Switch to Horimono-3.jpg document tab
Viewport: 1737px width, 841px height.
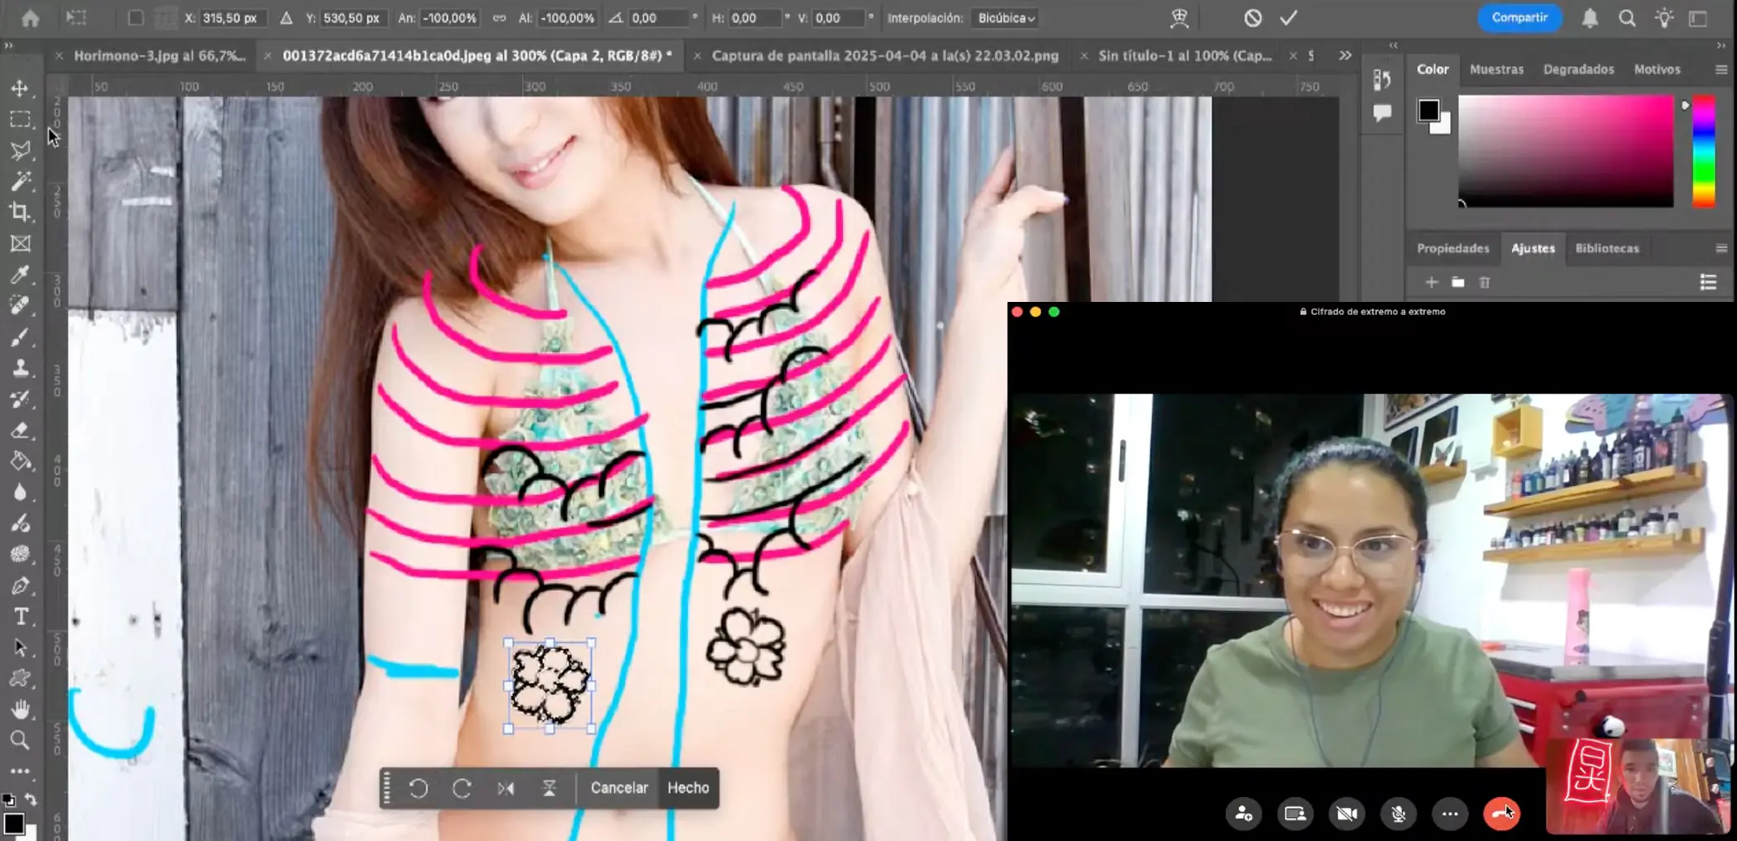(x=160, y=55)
